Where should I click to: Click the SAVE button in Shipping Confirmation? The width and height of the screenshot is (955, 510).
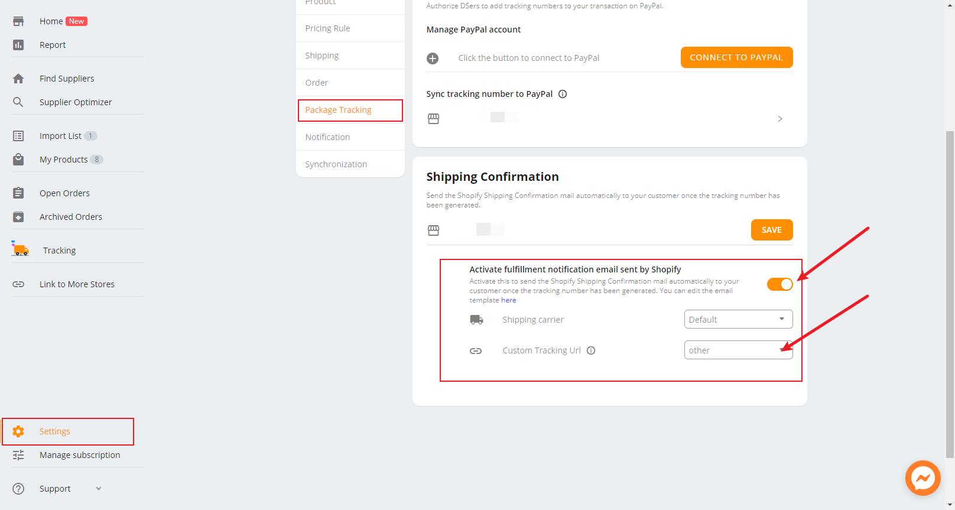772,230
